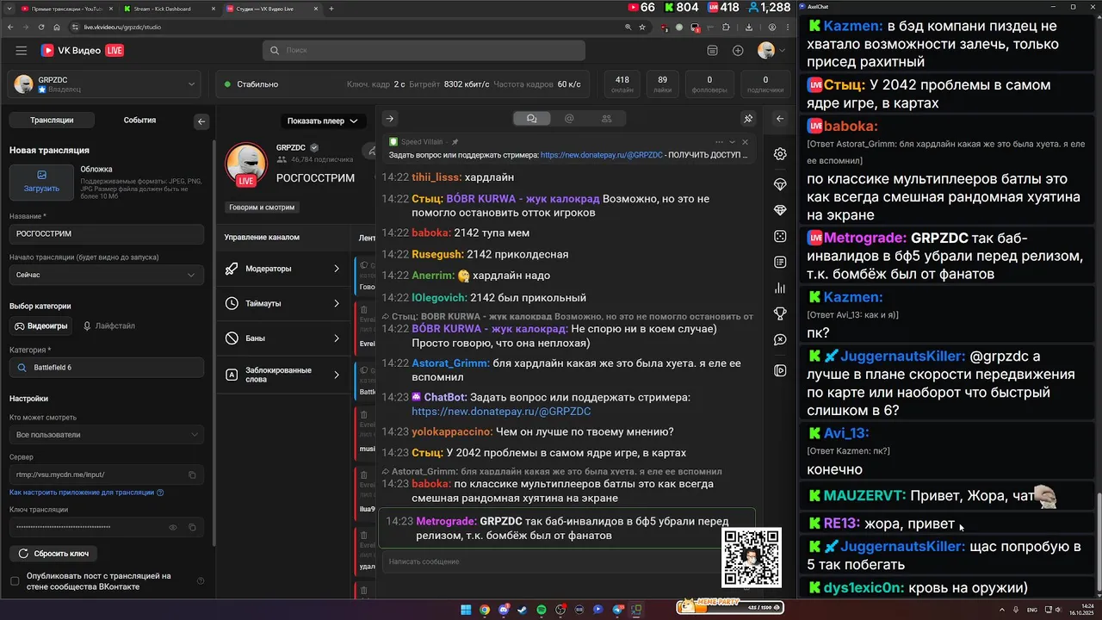Open the Кто может смотреть dropdown
Image resolution: width=1102 pixels, height=620 pixels.
click(107, 435)
